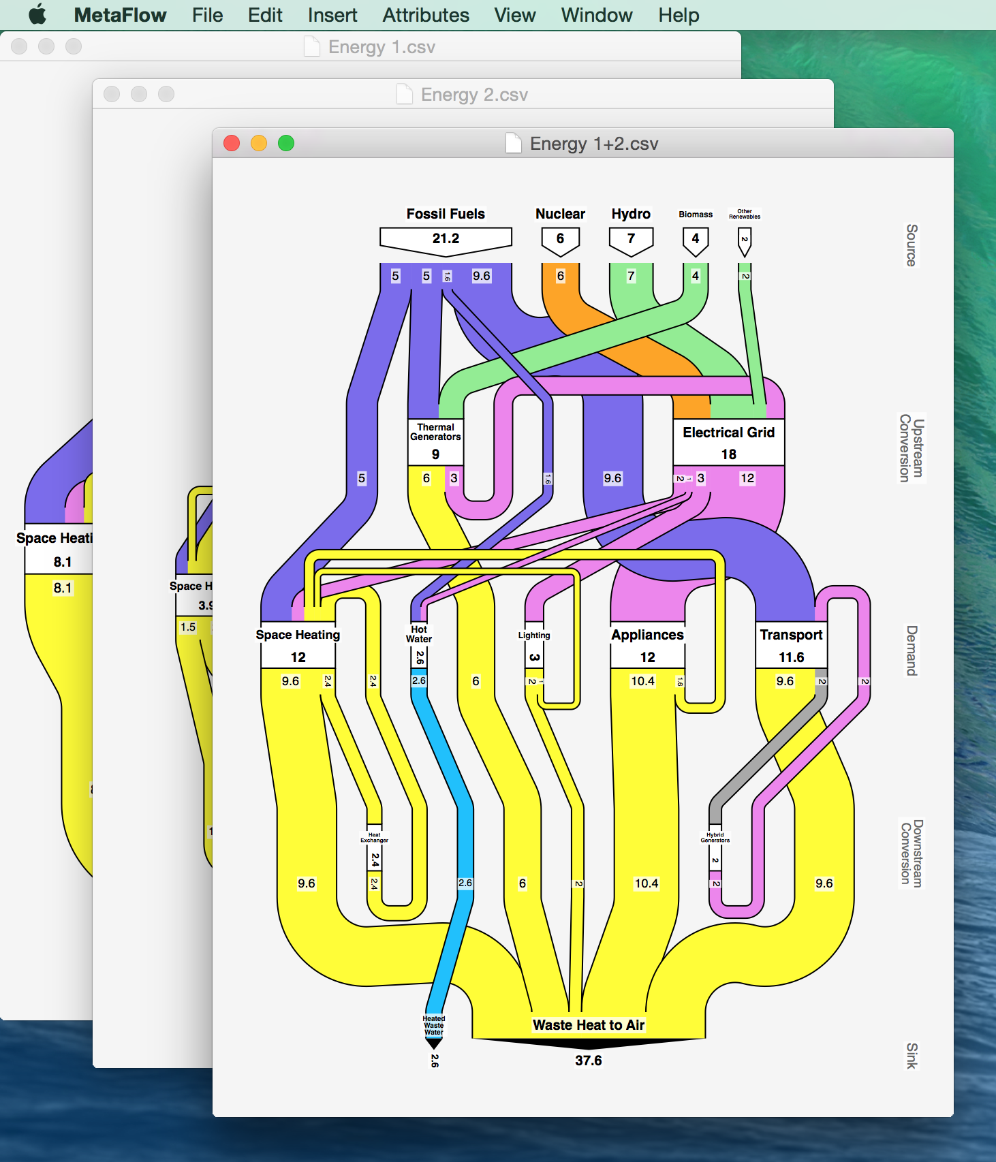Click the Energy 1+2.csv document proxy icon
Screen dimensions: 996x1162
pos(514,144)
